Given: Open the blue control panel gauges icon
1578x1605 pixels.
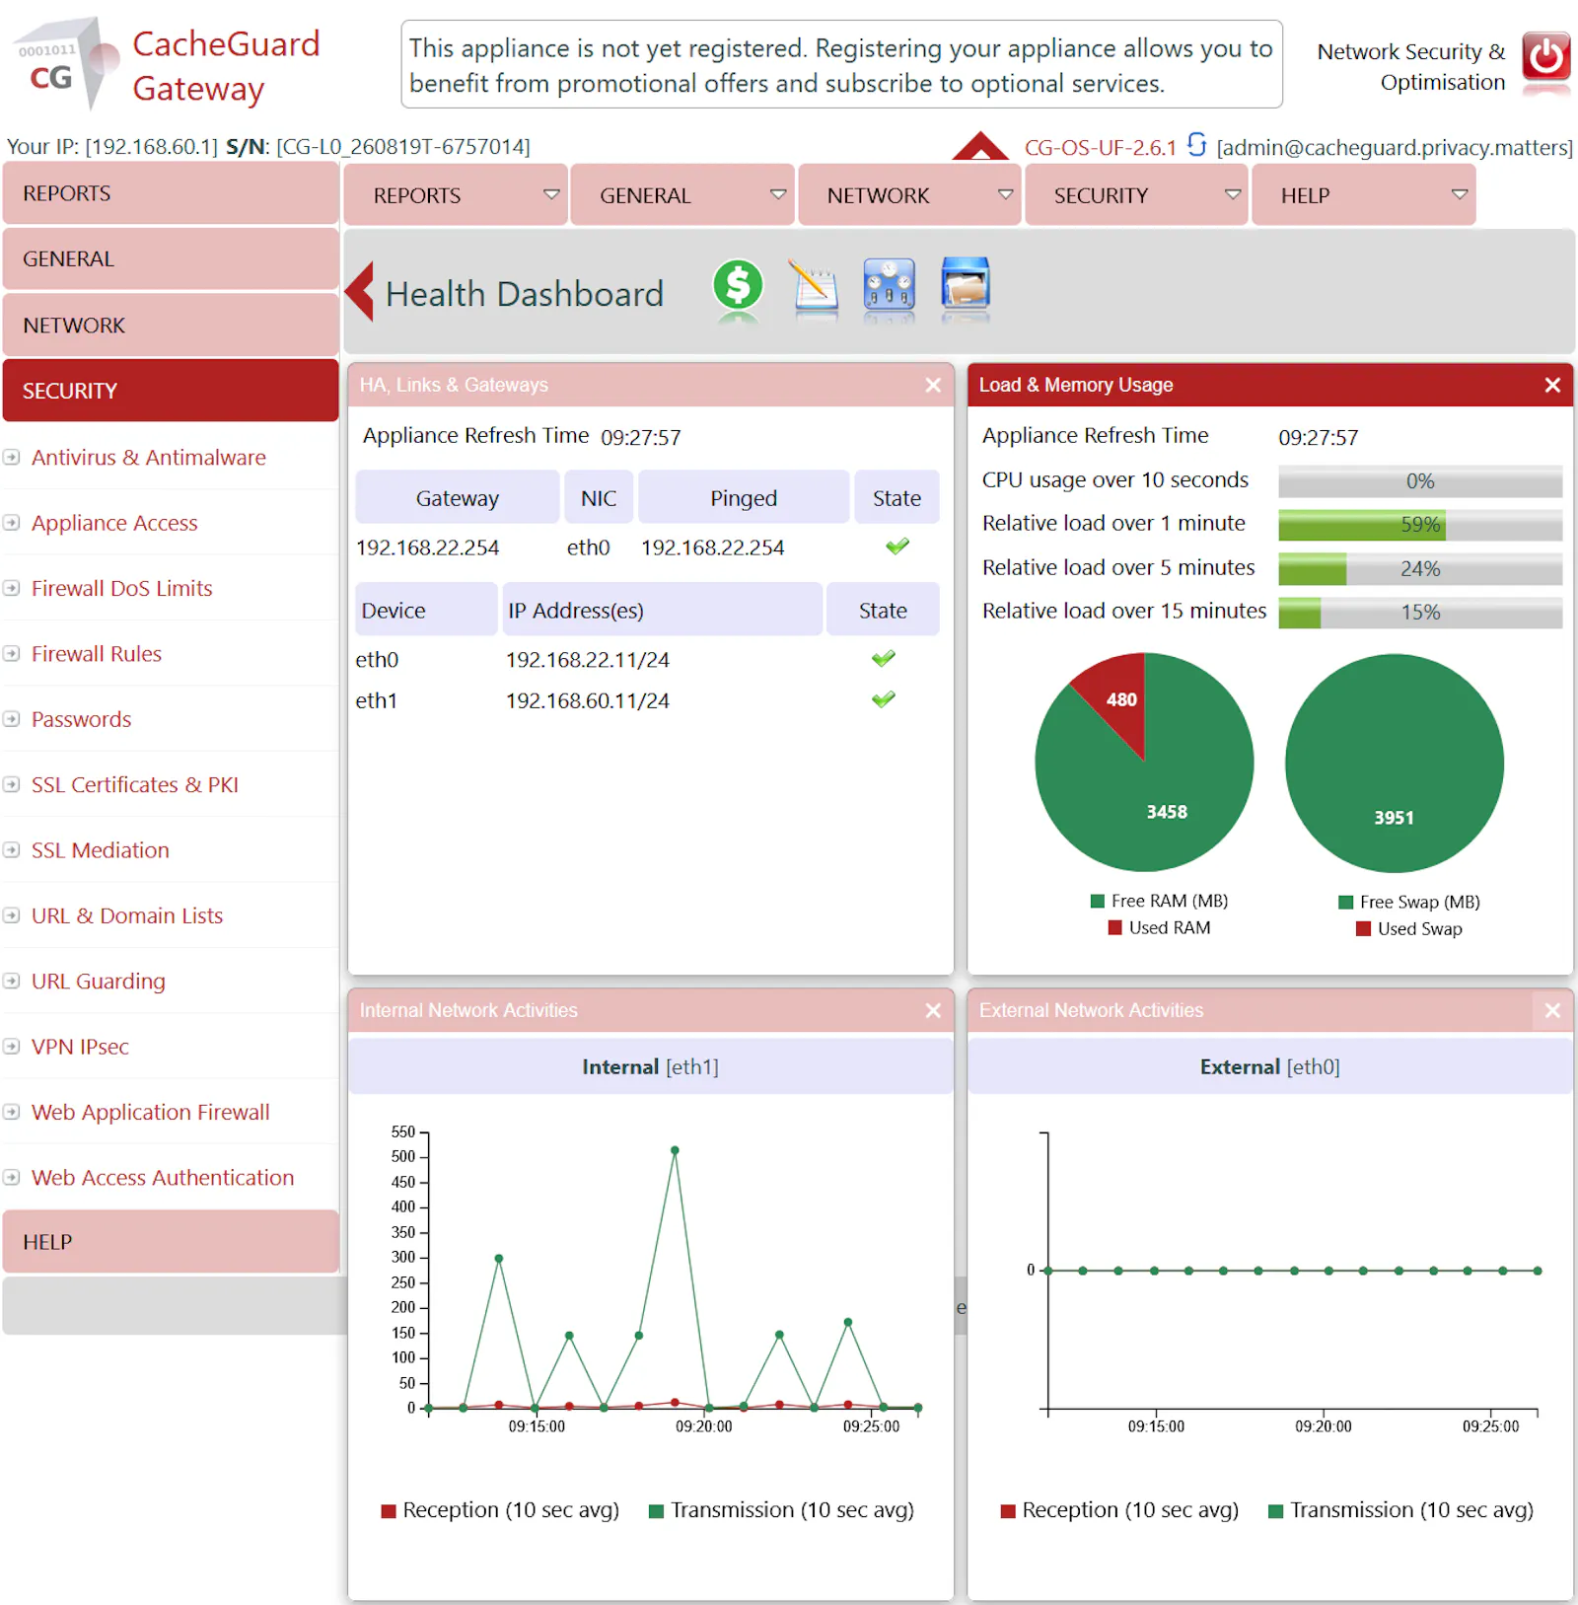Looking at the screenshot, I should [x=889, y=285].
